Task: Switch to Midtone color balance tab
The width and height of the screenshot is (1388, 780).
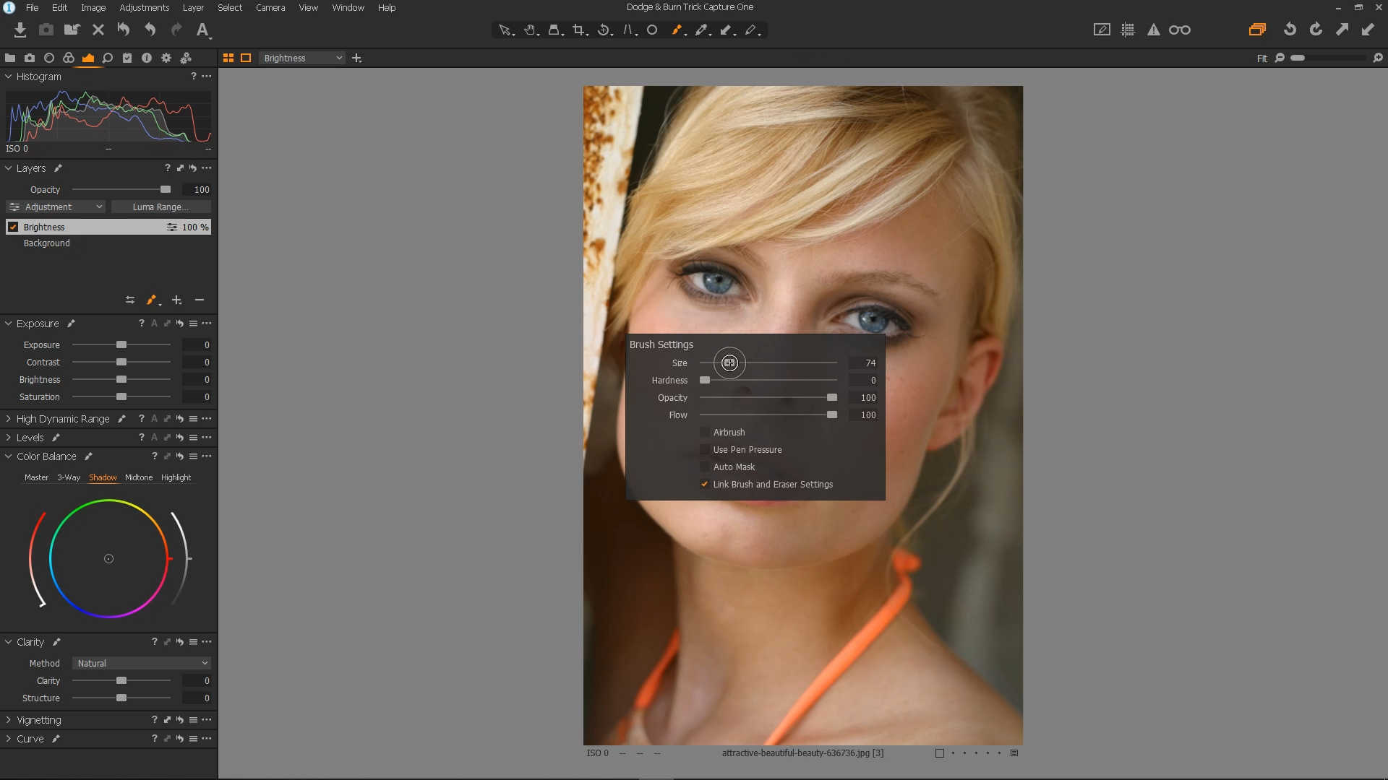Action: (x=139, y=477)
